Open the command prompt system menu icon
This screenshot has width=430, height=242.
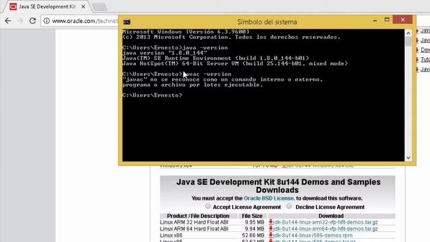(x=127, y=22)
